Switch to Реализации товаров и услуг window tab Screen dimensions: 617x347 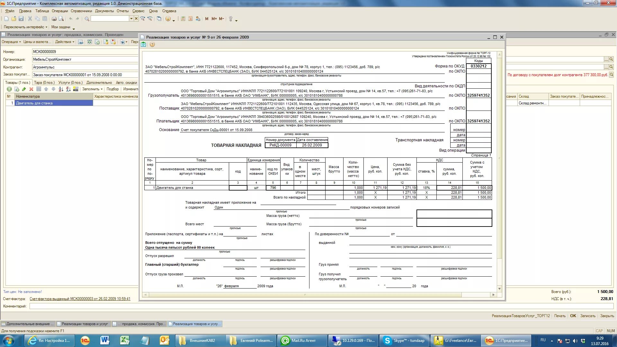[x=83, y=324]
